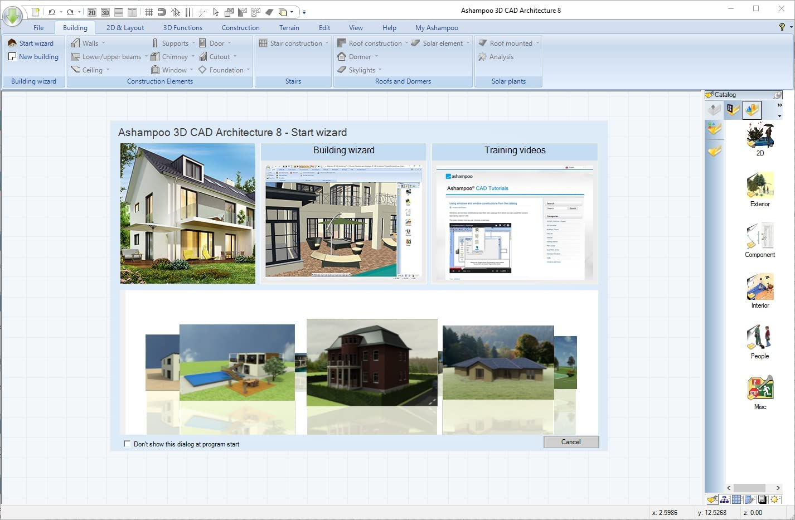Viewport: 795px width, 520px height.
Task: Undo the last action in the quick-access toolbar
Action: (52, 12)
